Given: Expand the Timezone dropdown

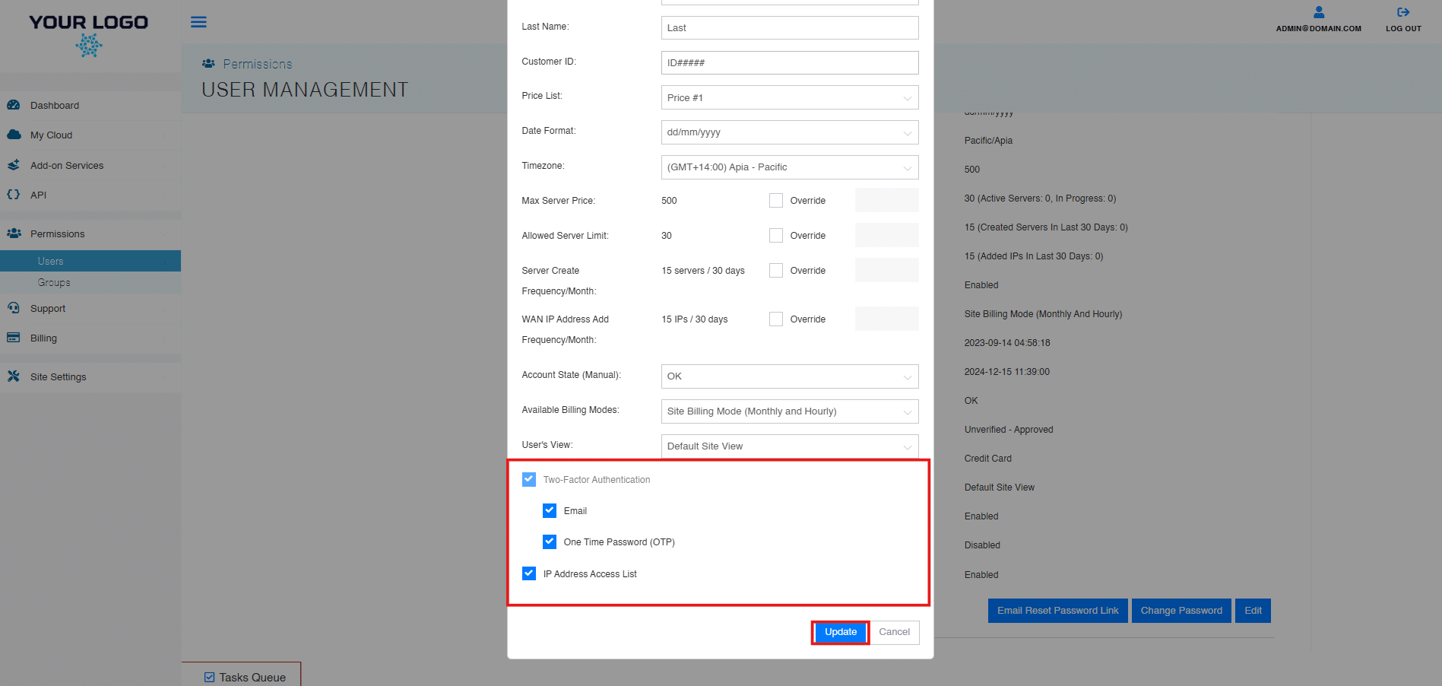Looking at the screenshot, I should (789, 167).
